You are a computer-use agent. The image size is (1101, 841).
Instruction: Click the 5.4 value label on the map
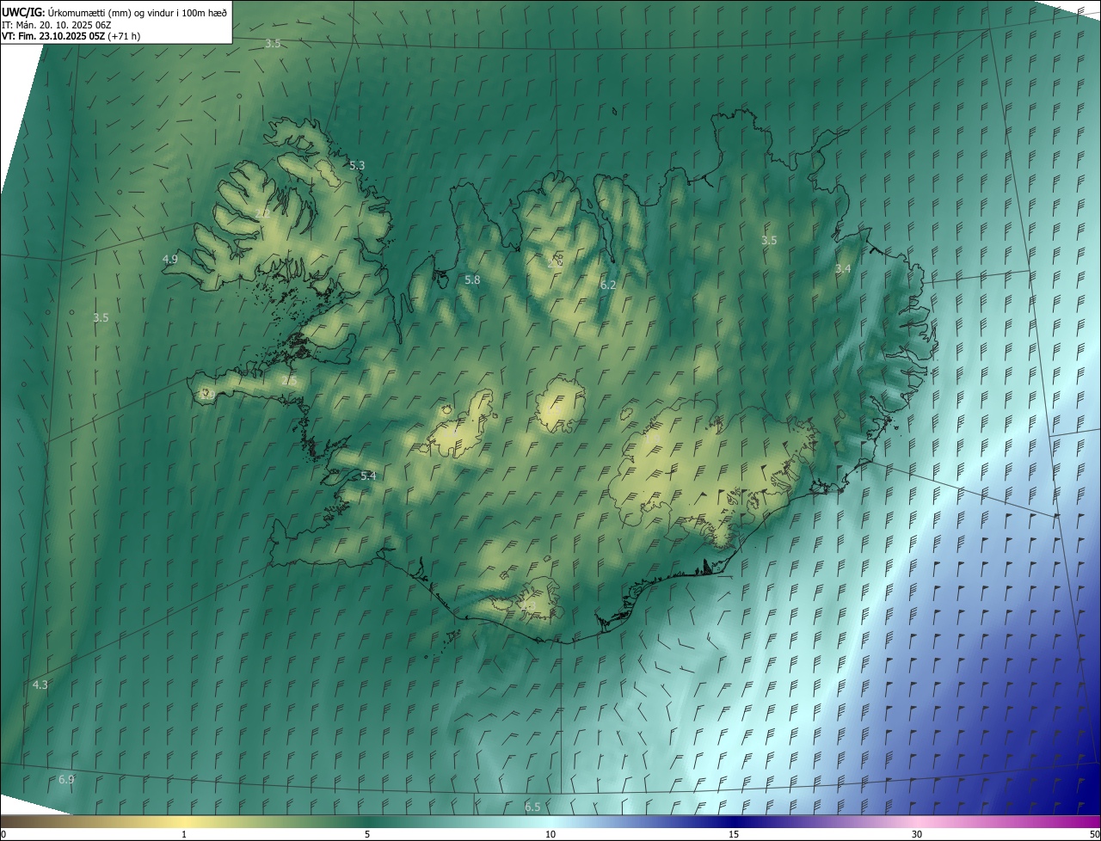click(368, 476)
